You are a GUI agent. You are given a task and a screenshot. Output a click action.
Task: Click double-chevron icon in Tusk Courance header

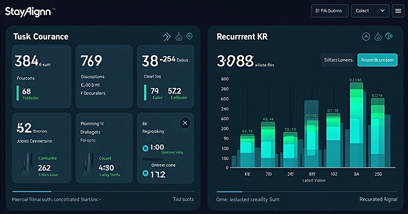(166, 37)
